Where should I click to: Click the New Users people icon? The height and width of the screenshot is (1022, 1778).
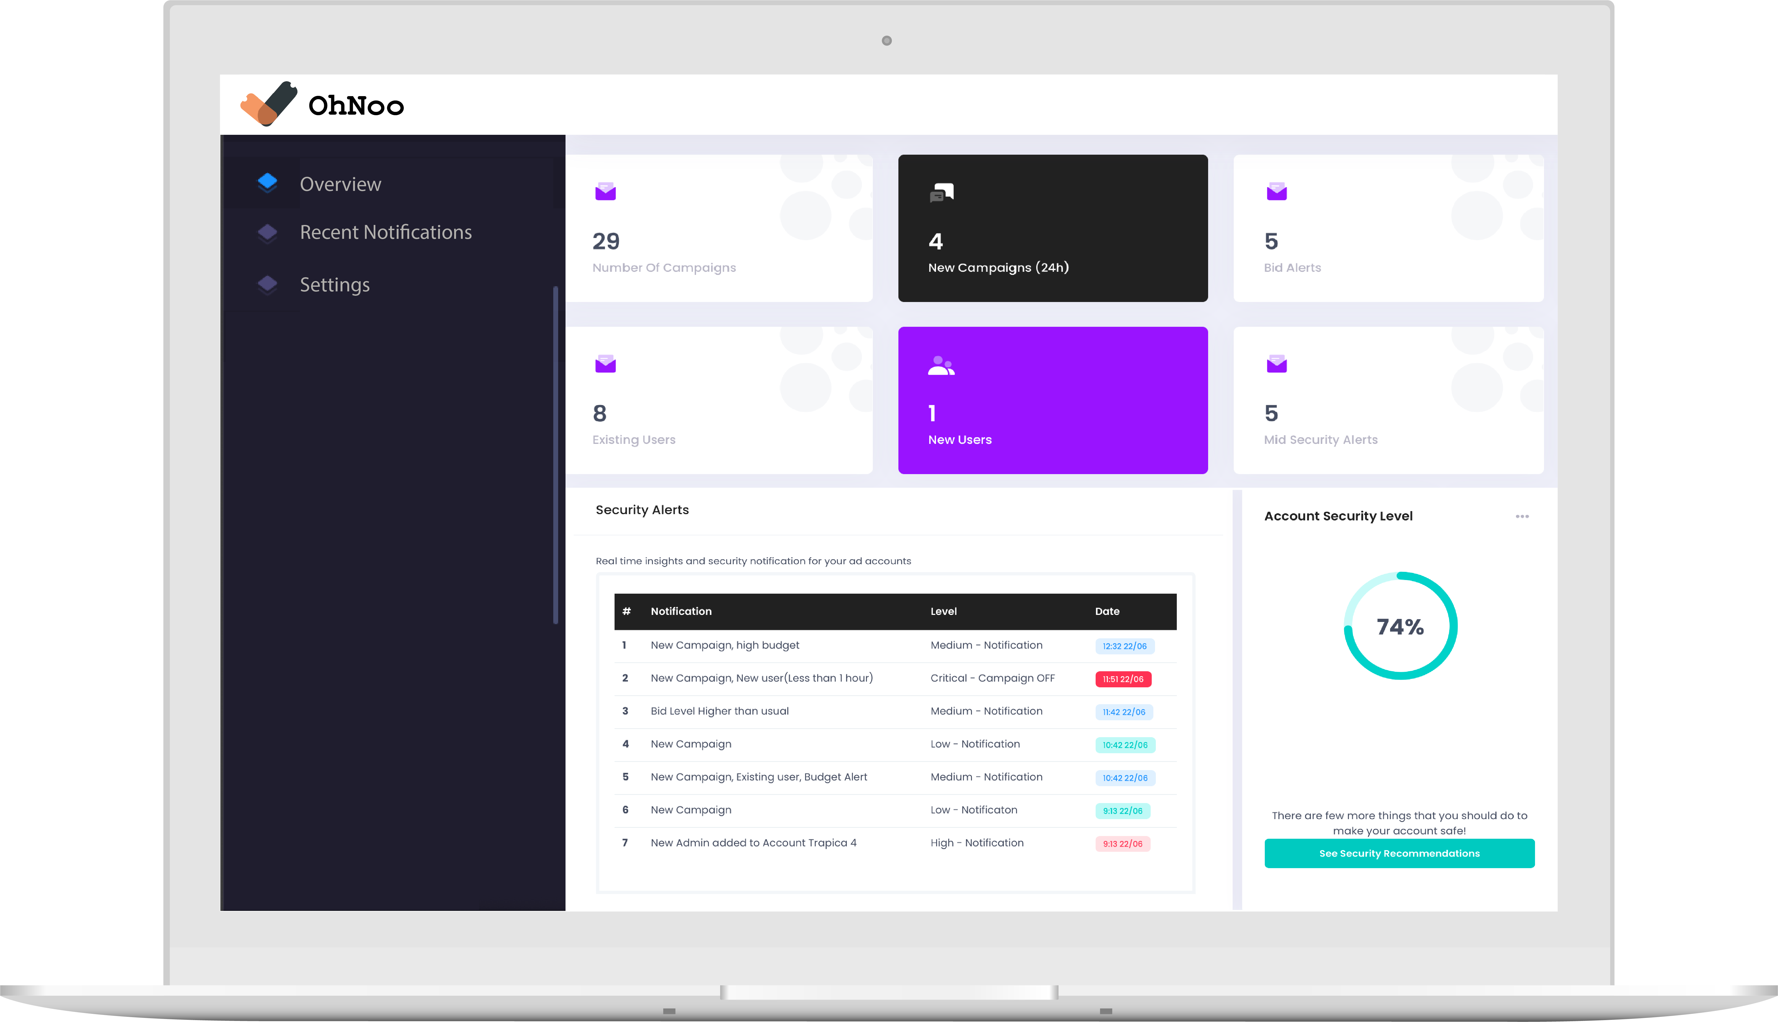pos(941,365)
